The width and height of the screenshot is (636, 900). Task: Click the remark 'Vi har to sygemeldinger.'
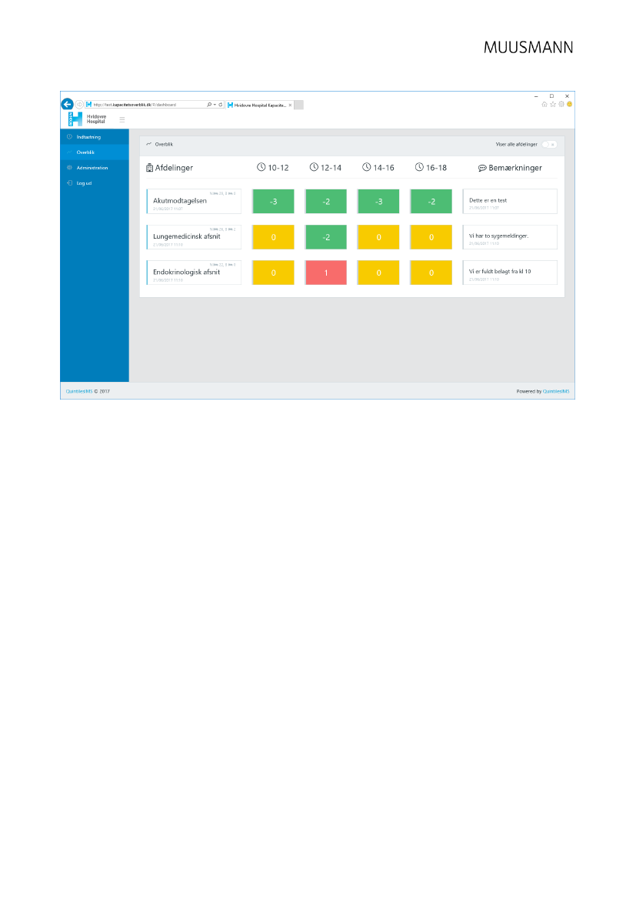[499, 236]
